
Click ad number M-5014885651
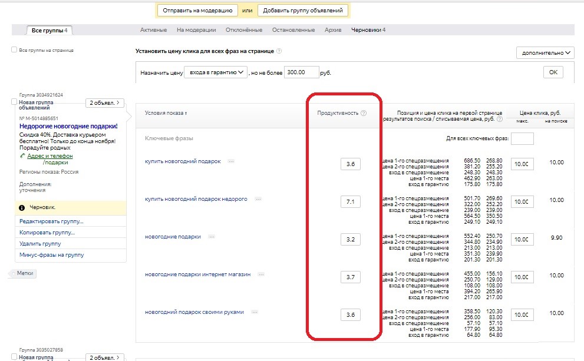(x=39, y=118)
